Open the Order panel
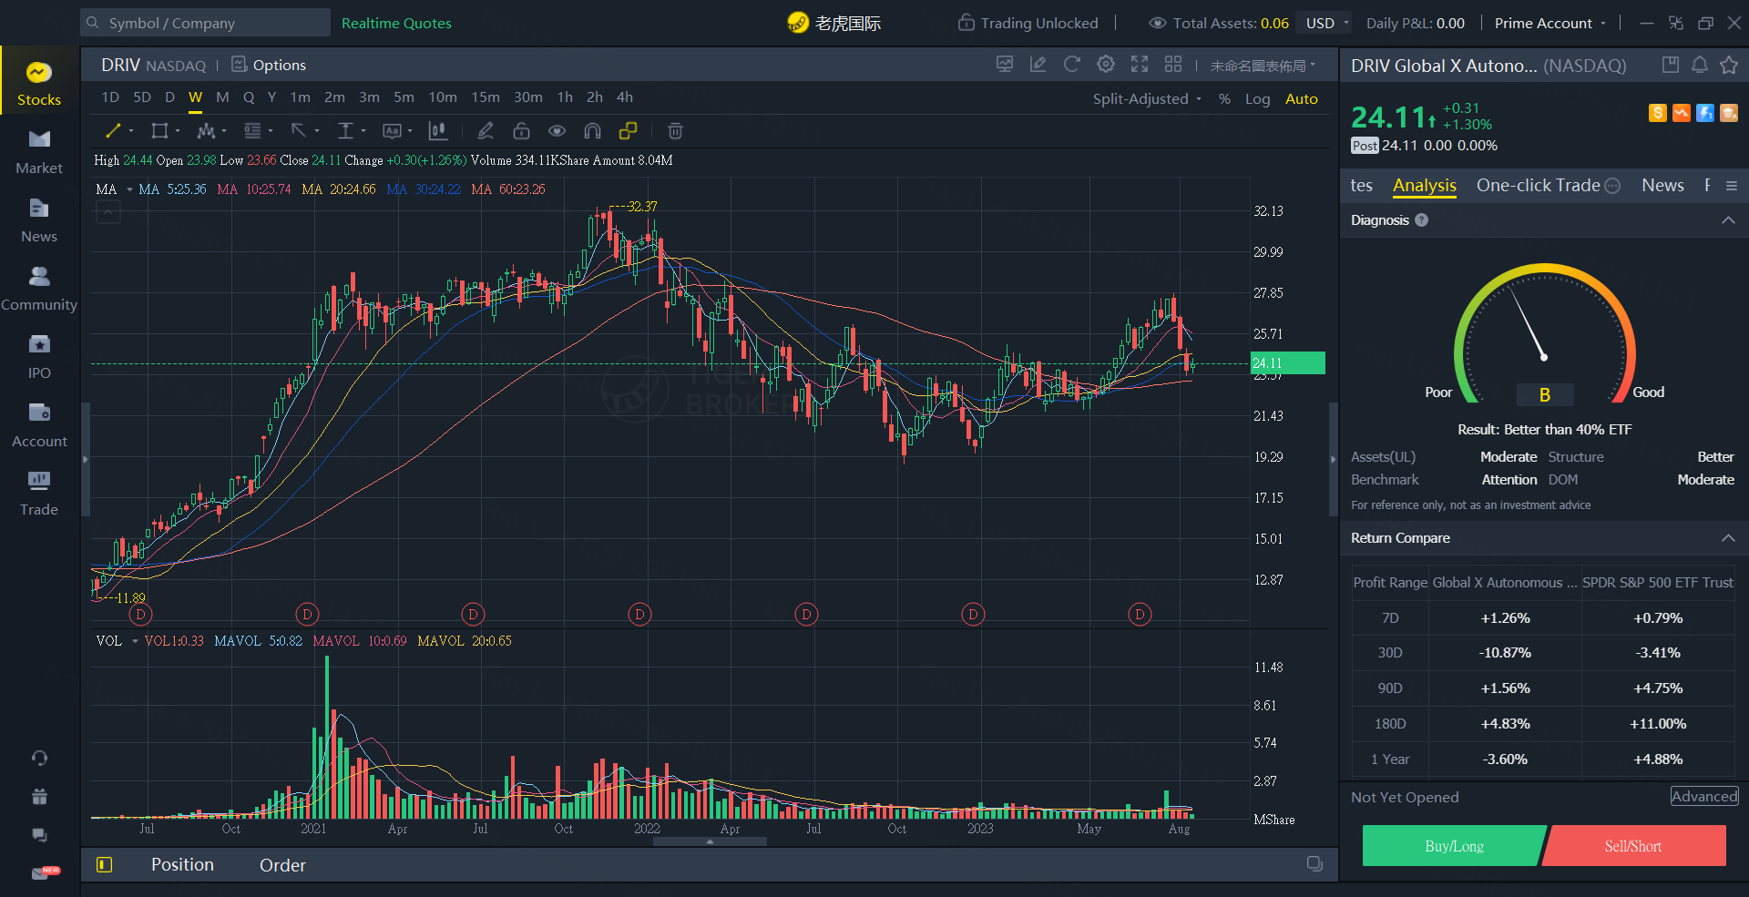Screen dimensions: 1749x897 [x=282, y=865]
